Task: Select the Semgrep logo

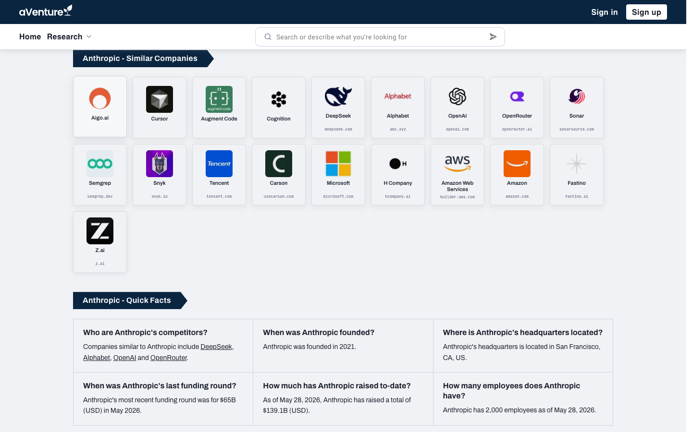Action: click(100, 164)
